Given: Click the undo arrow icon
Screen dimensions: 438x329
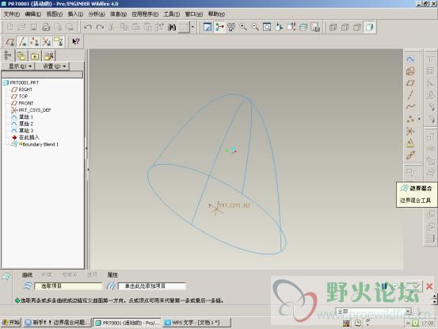Looking at the screenshot, I should click(88, 27).
